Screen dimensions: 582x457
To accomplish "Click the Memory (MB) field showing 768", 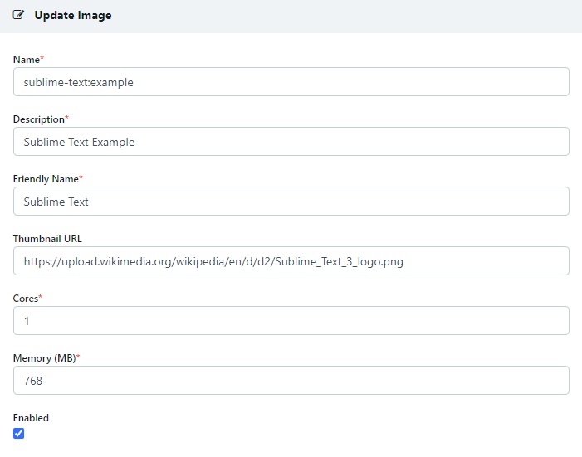I will tap(291, 381).
